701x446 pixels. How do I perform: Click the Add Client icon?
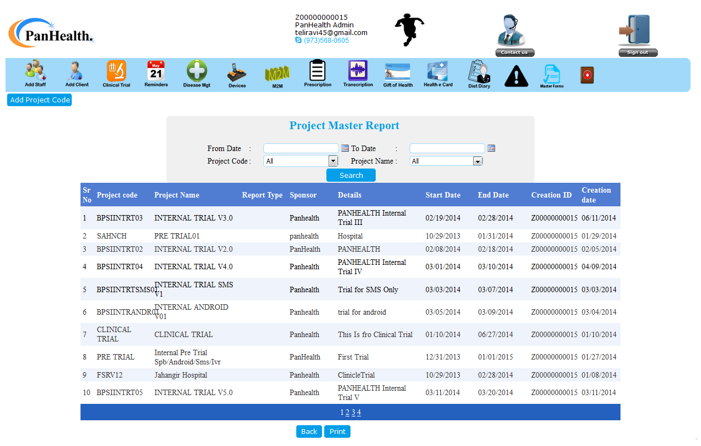(x=77, y=73)
